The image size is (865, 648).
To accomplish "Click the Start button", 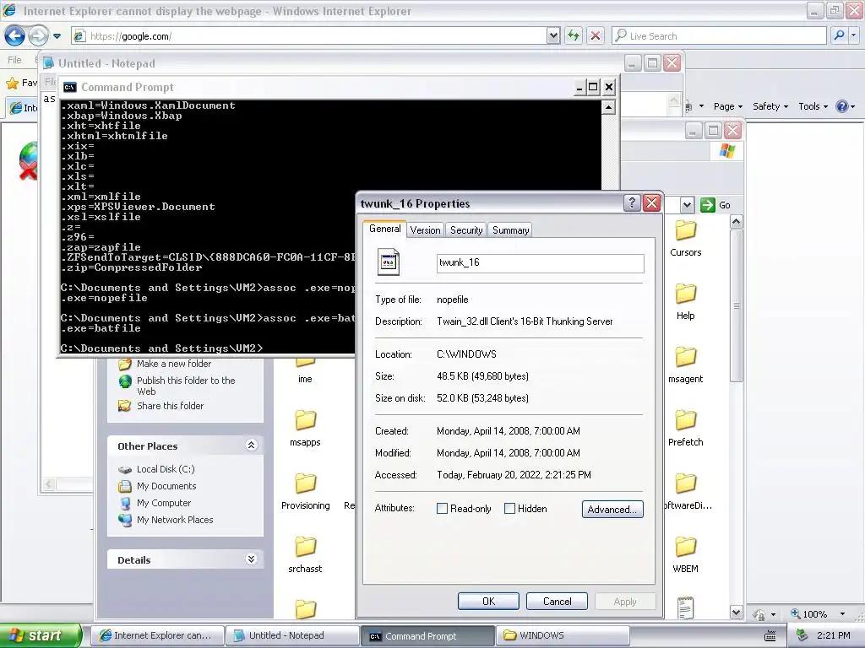I will click(41, 635).
